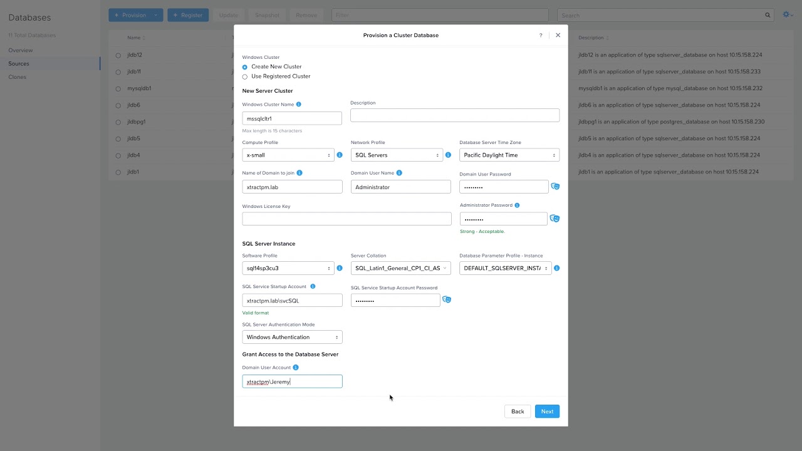The image size is (802, 451).
Task: Open the dialog help question mark
Action: pyautogui.click(x=541, y=35)
